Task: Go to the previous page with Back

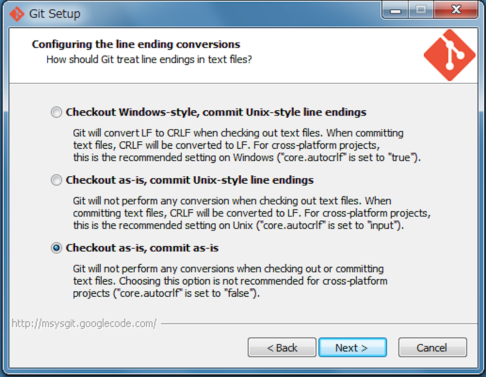Action: point(282,348)
